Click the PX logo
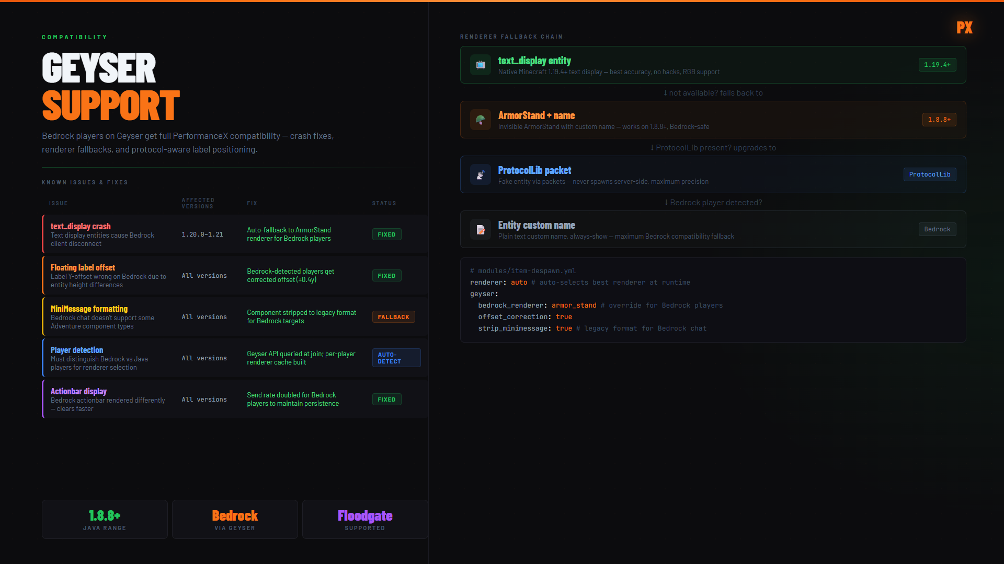This screenshot has height=564, width=1004. pos(964,28)
